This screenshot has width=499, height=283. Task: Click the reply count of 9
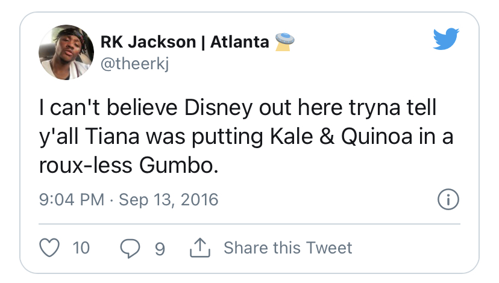coord(159,247)
